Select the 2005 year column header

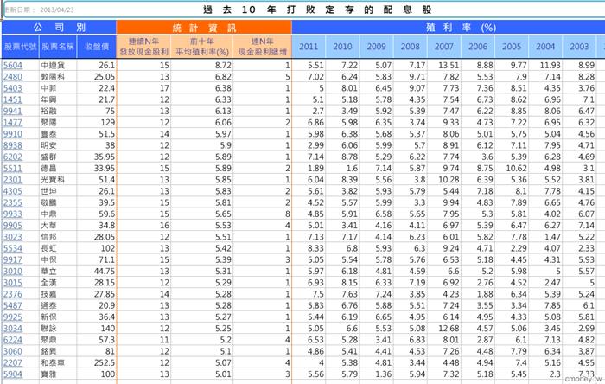pos(512,47)
